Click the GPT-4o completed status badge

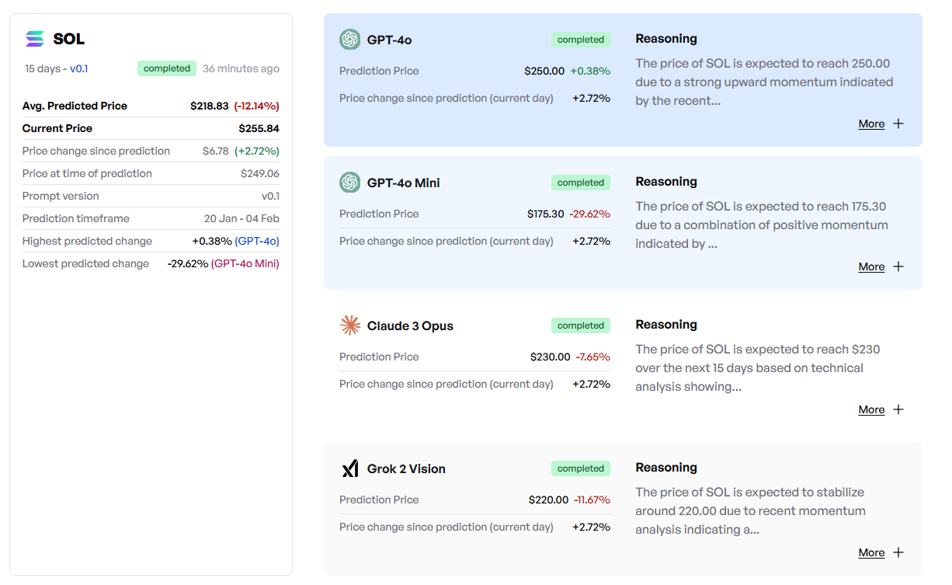click(581, 40)
